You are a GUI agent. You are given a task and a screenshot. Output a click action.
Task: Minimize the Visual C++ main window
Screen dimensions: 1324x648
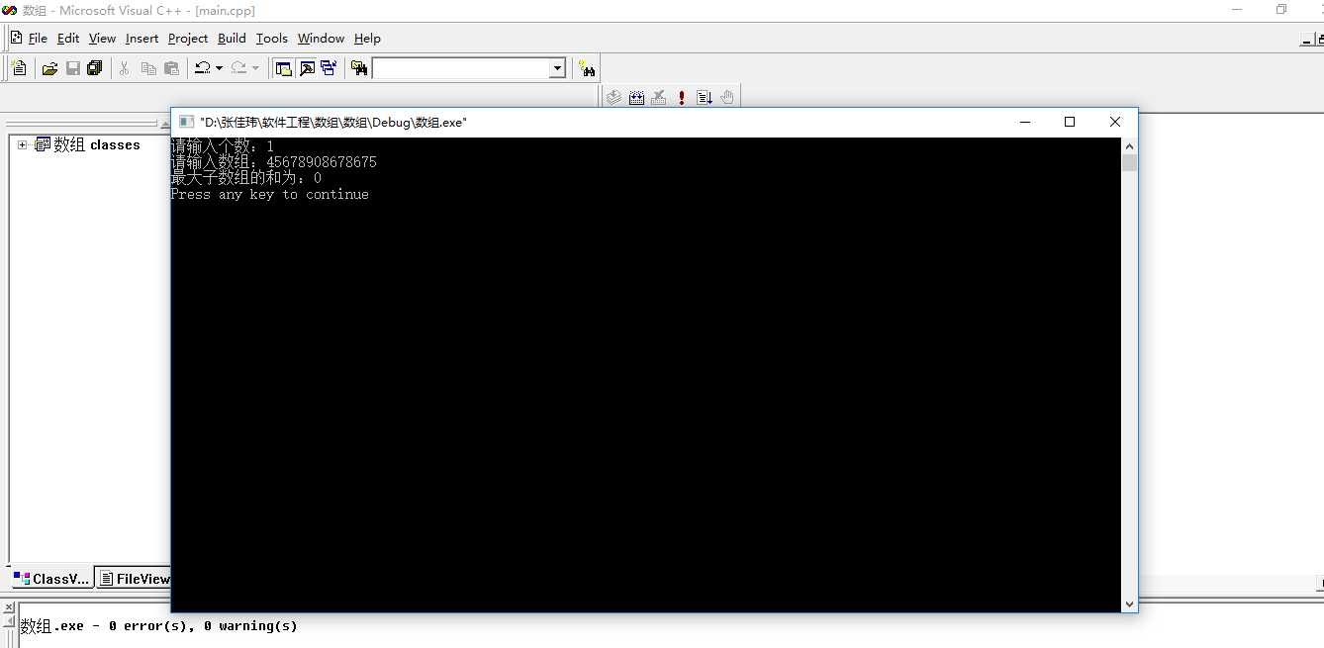pos(1236,10)
